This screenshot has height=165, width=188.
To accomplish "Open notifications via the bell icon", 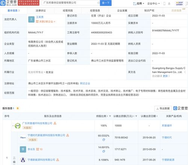I will pos(169,4).
